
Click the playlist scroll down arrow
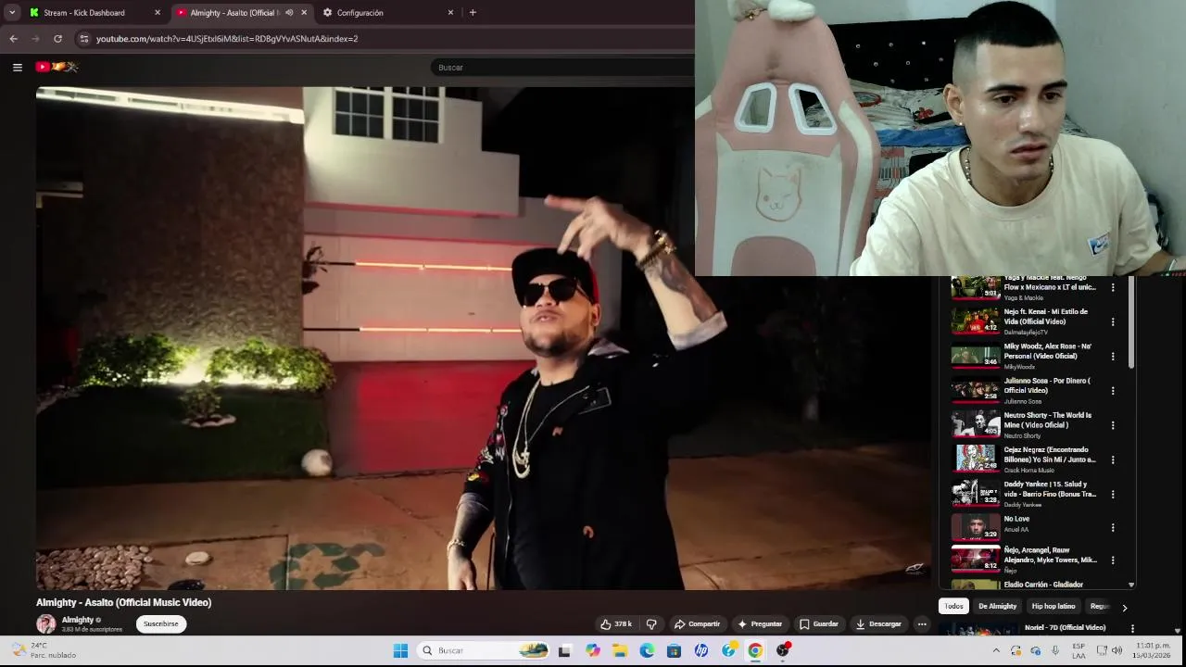click(1130, 585)
